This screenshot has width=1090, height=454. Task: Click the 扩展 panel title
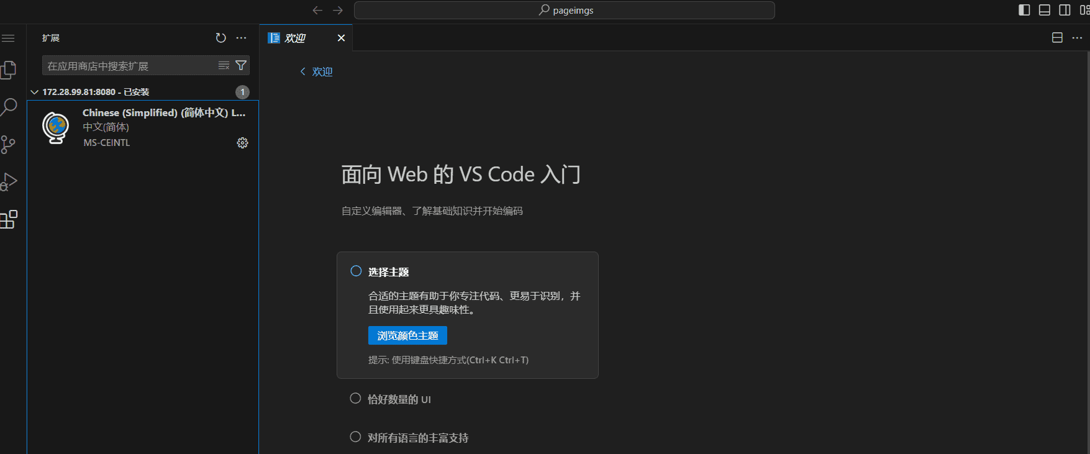coord(51,38)
